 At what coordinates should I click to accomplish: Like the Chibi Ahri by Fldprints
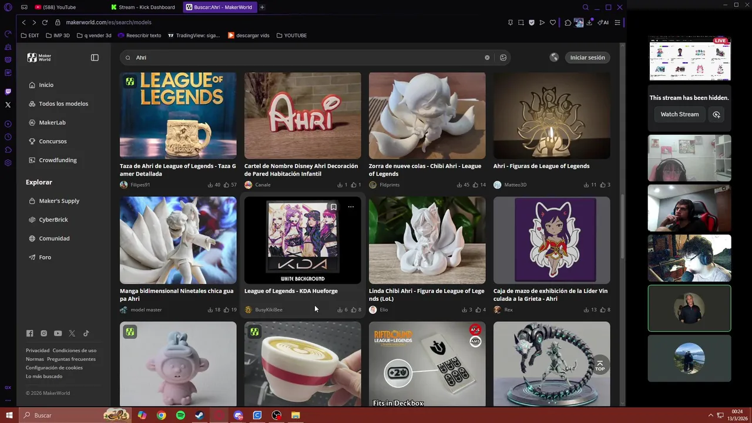479,185
